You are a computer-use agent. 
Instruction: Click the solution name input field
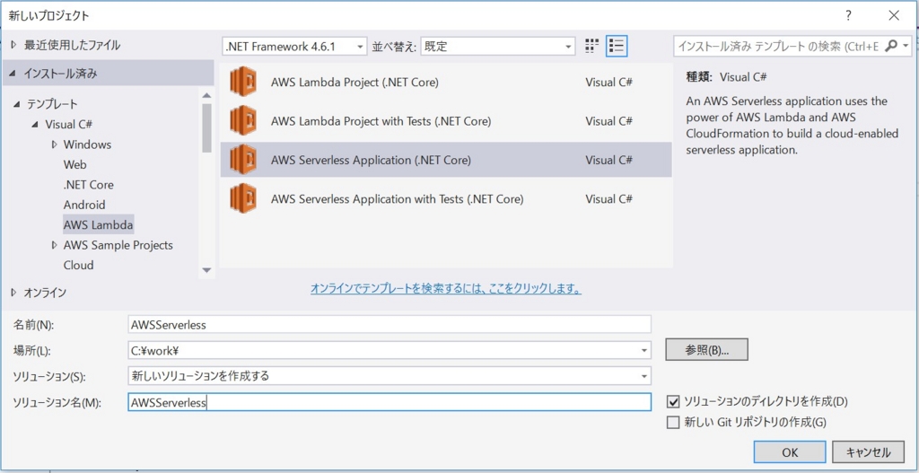coord(389,402)
